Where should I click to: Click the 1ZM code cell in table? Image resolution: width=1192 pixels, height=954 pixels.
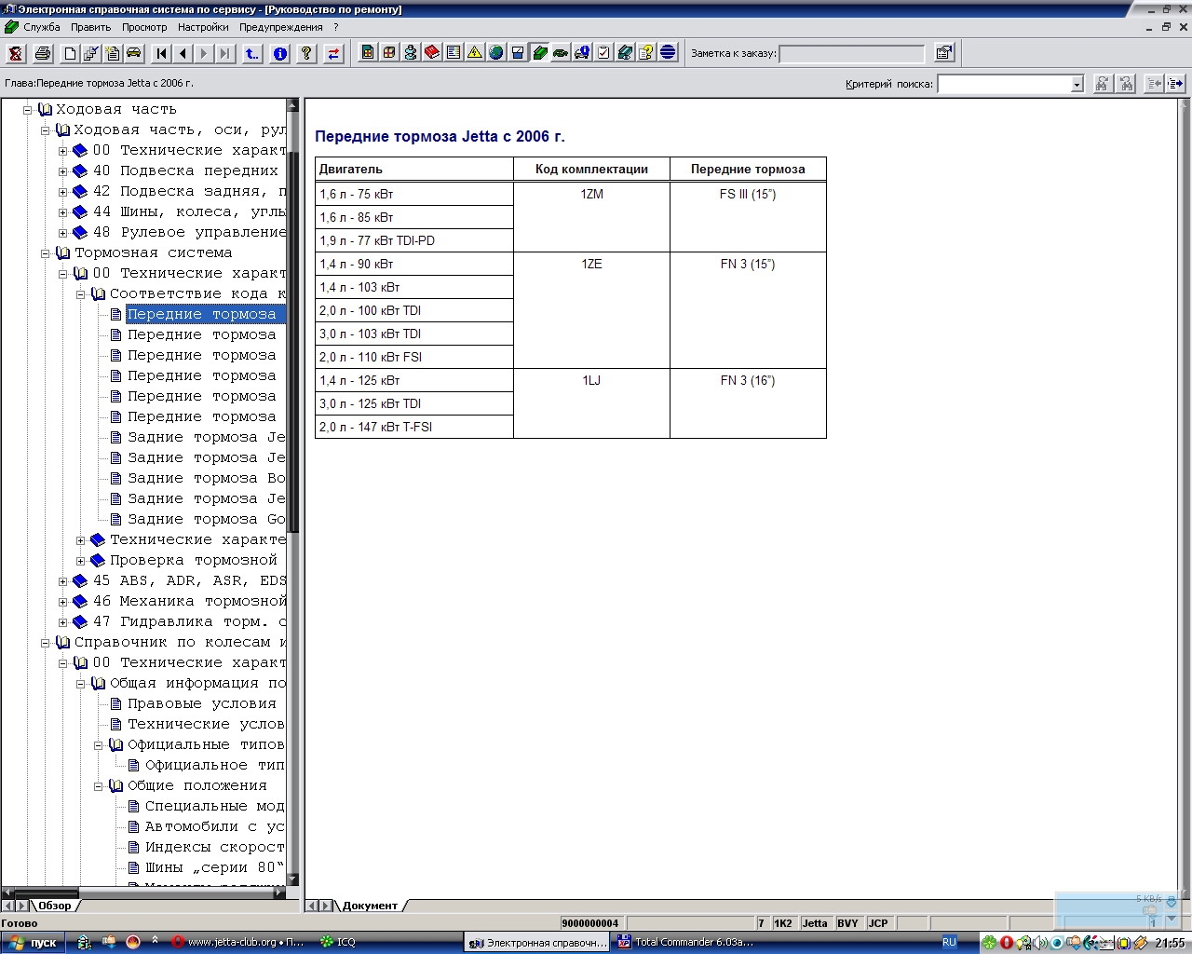pyautogui.click(x=591, y=216)
